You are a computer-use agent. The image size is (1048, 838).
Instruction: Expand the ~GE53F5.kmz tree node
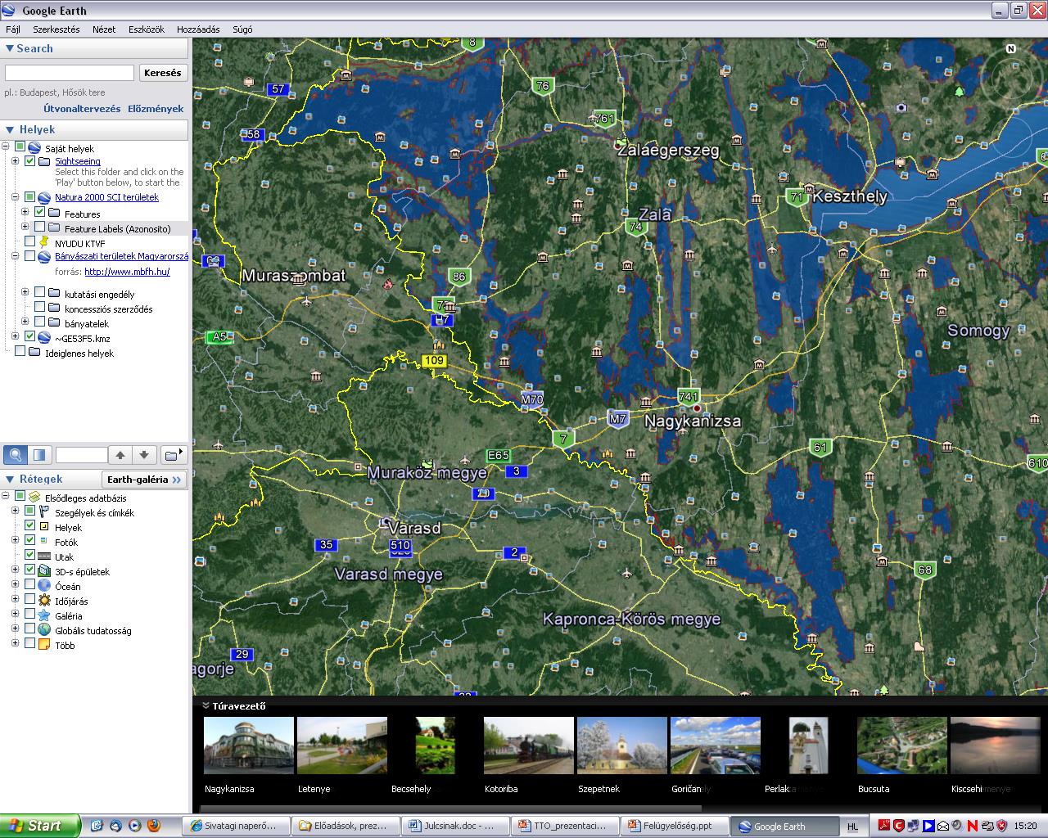(x=15, y=336)
